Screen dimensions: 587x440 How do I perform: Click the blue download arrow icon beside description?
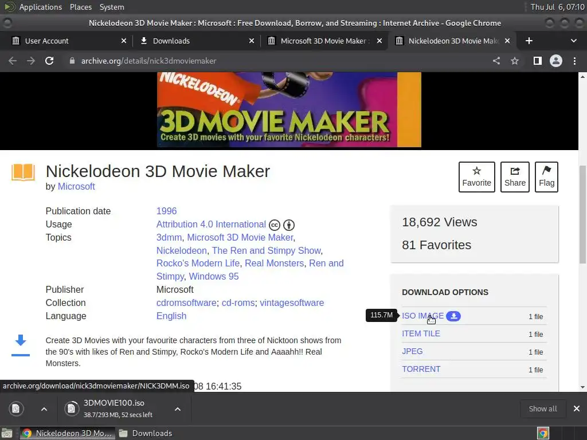21,344
